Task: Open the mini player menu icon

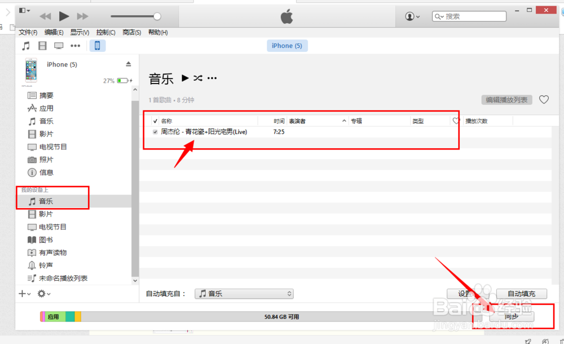Action: pos(24,11)
